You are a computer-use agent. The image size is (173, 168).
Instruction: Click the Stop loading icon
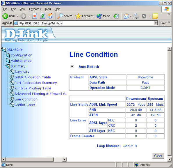(x=35, y=16)
